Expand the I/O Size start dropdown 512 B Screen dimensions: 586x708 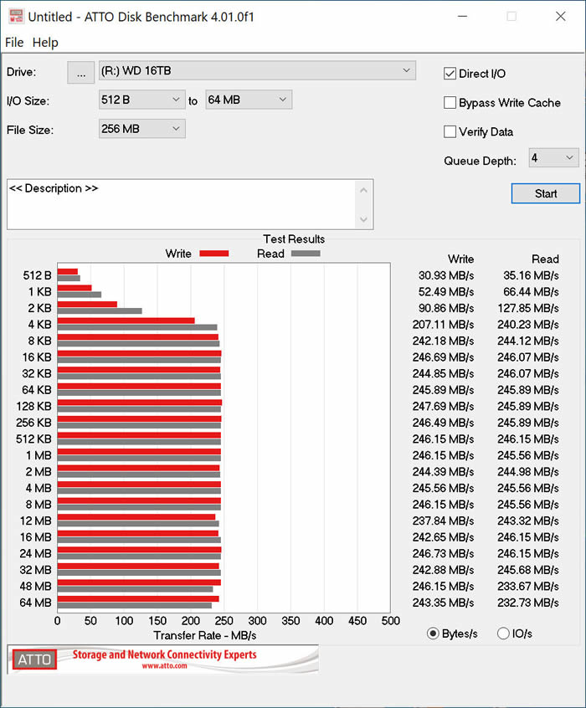pyautogui.click(x=141, y=100)
